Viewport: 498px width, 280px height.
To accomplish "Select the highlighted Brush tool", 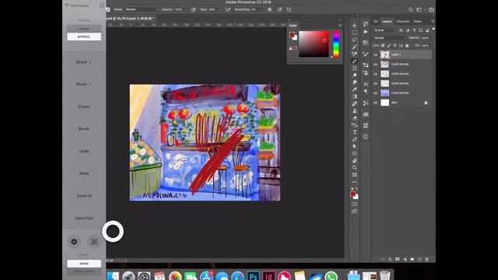I will pos(355,61).
